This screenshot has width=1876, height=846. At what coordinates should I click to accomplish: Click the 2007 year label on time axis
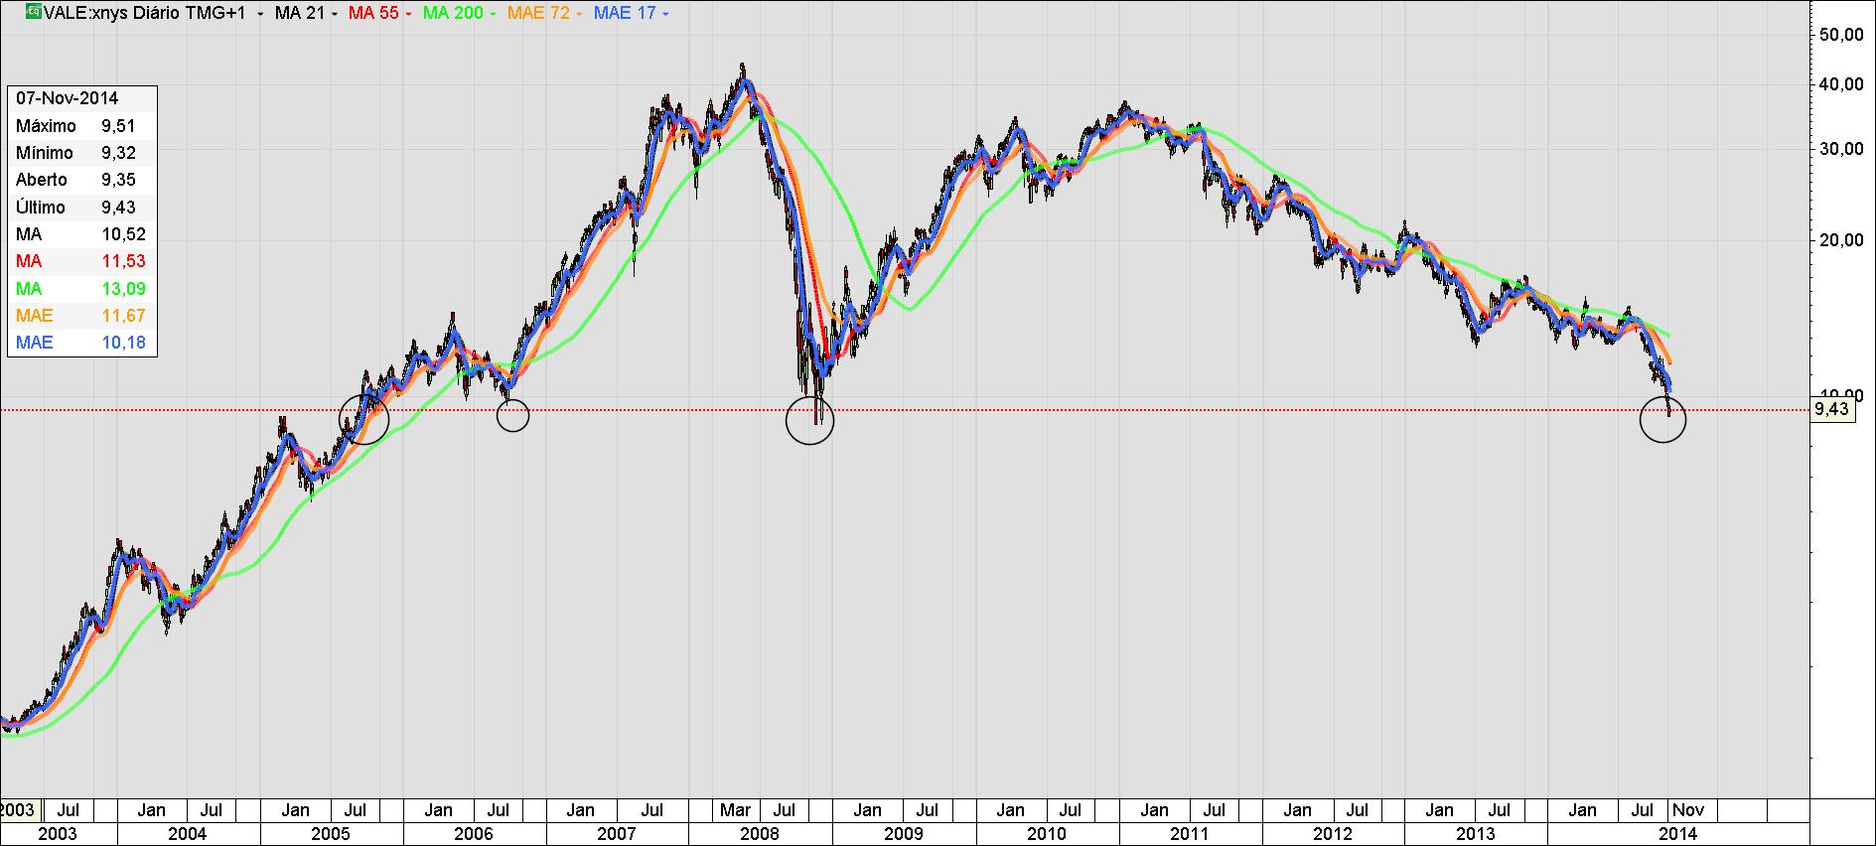[x=617, y=834]
